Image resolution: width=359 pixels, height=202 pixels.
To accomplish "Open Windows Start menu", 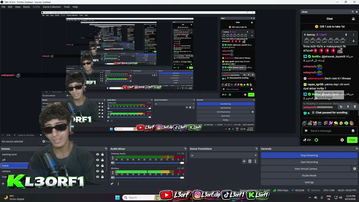I will [118, 198].
